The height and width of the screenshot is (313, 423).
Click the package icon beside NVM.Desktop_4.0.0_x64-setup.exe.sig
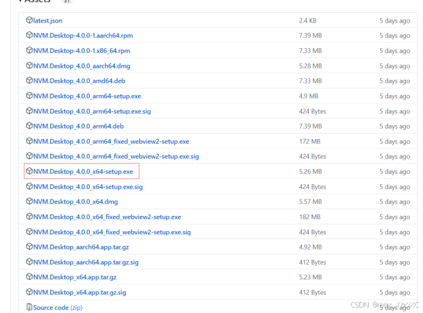click(x=29, y=187)
